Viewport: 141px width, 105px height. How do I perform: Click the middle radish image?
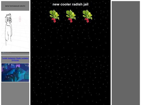click(x=71, y=16)
